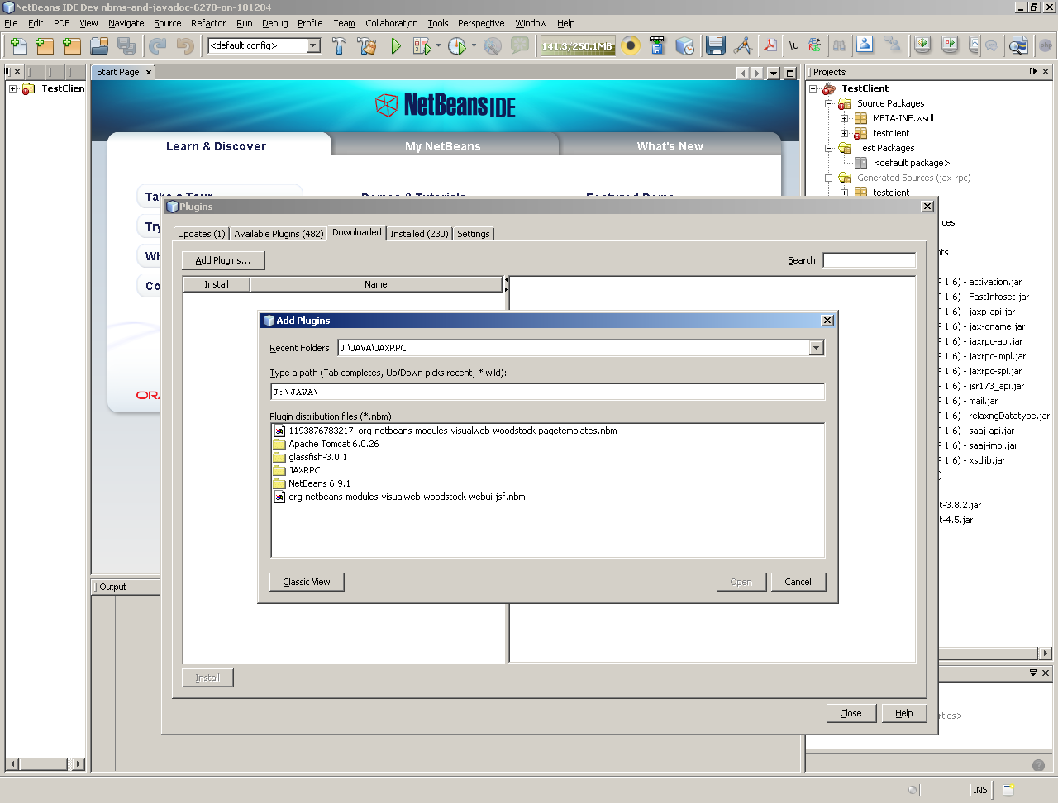Collapse the Generated Sources (jax-rpc) node

click(829, 178)
